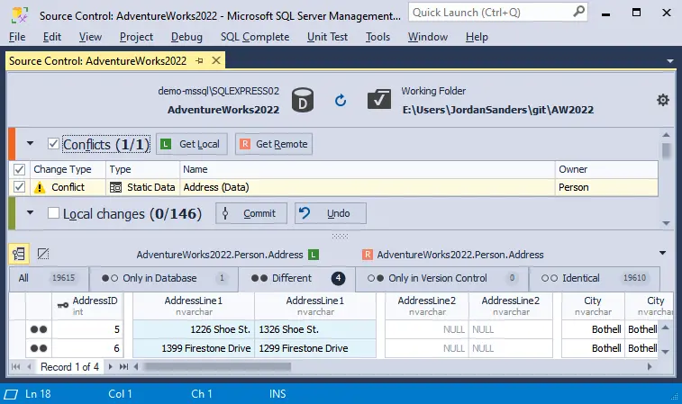This screenshot has height=404, width=682.
Task: Click the data grid scroll-down arrow
Action: (x=665, y=352)
